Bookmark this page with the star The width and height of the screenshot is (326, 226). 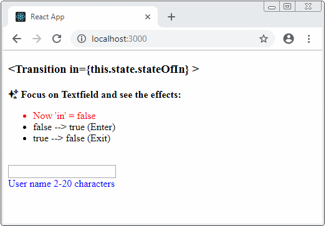coord(264,39)
